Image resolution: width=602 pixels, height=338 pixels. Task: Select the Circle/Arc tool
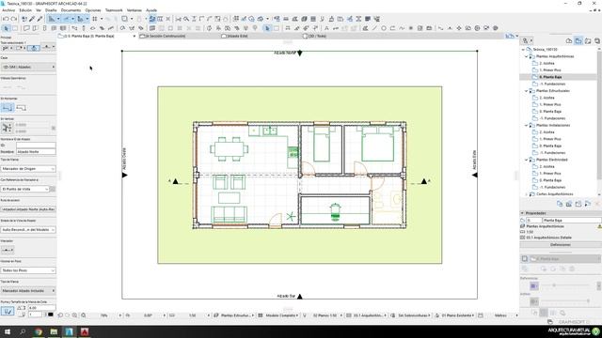pyautogui.click(x=384, y=28)
